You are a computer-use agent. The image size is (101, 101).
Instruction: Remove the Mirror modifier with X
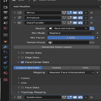[x=91, y=13]
